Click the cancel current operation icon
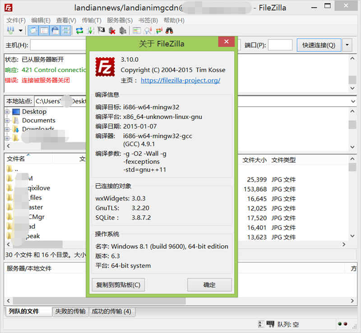This screenshot has height=333, width=361. [101, 30]
